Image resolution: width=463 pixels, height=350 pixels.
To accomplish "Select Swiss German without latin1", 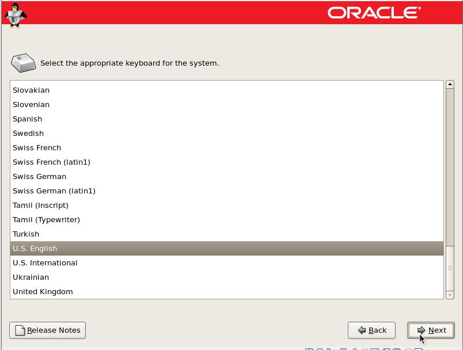I will tap(227, 177).
